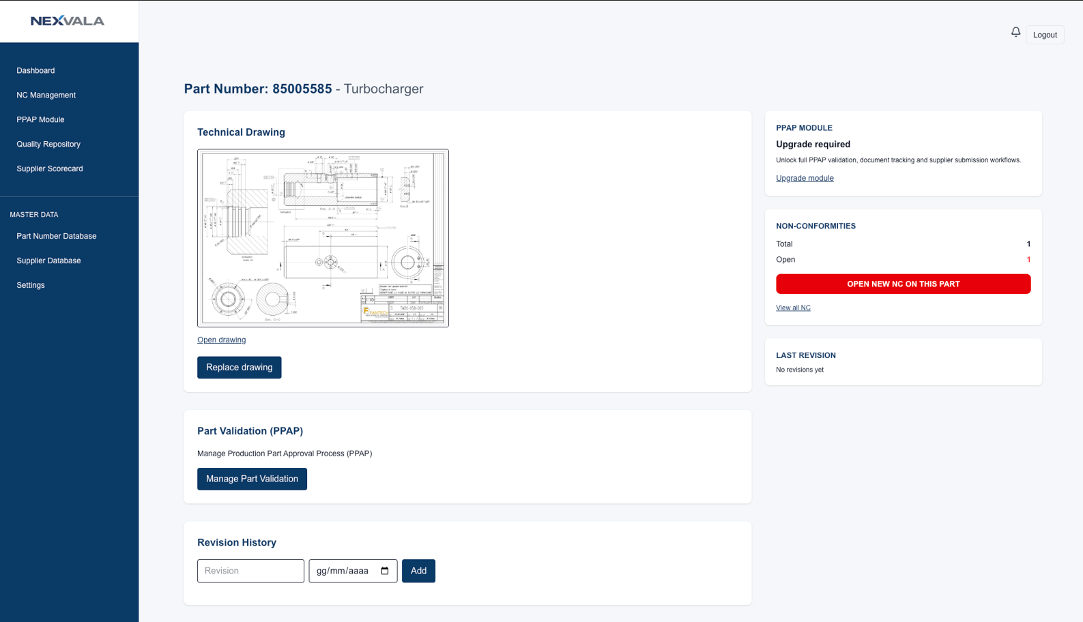This screenshot has height=622, width=1083.
Task: Log out with the Logout button
Action: point(1045,35)
